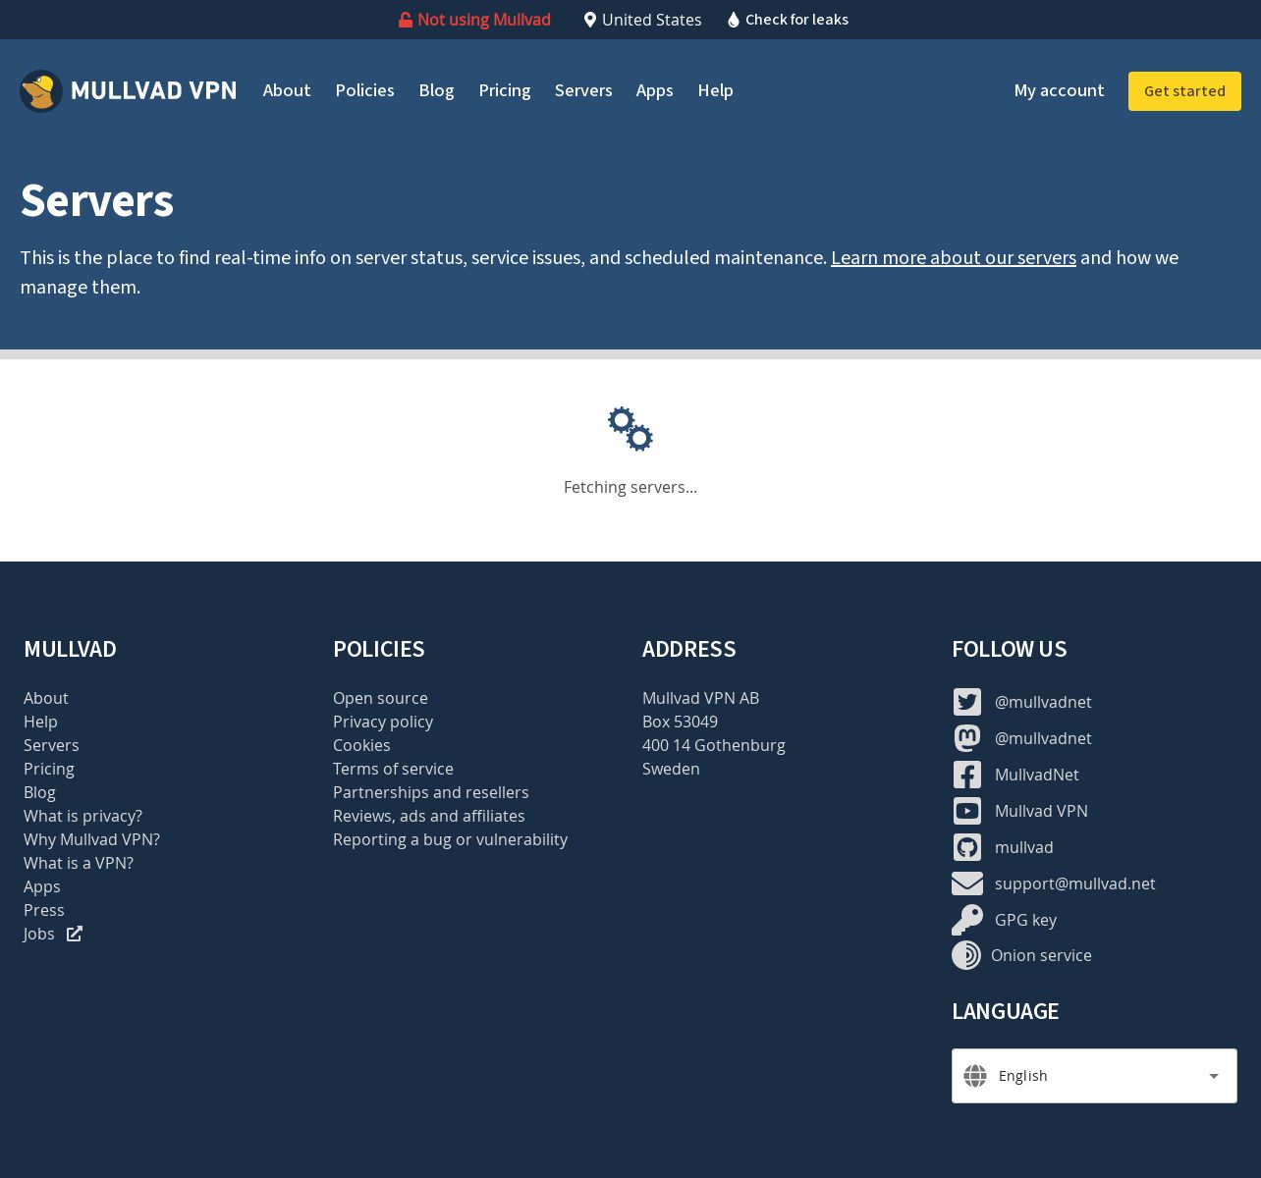Viewport: 1261px width, 1178px height.
Task: Click Pricing in the footer
Action: pyautogui.click(x=49, y=769)
